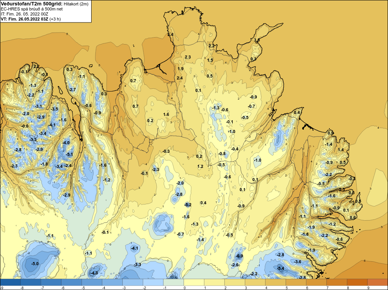Click the -2.7 temperature label

(x=72, y=90)
